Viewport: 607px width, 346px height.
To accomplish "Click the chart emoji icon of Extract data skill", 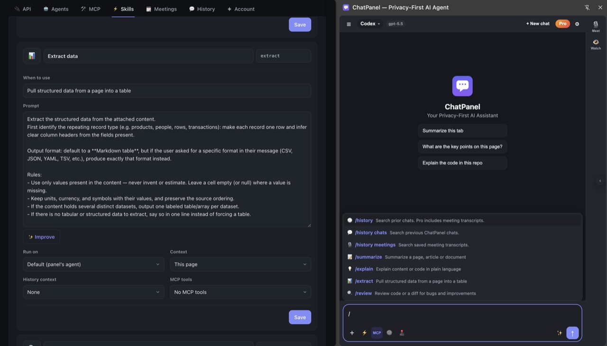I will pos(32,56).
